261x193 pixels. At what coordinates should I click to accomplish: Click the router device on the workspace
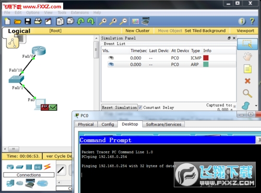click(x=39, y=51)
